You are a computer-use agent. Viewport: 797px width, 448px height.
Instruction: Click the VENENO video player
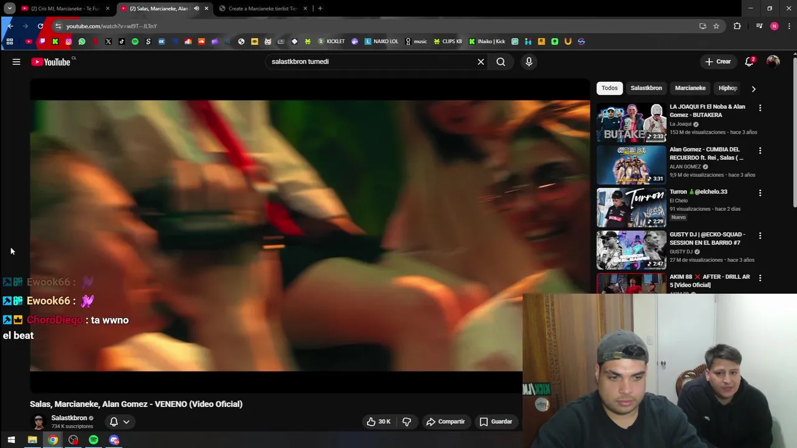click(x=309, y=236)
